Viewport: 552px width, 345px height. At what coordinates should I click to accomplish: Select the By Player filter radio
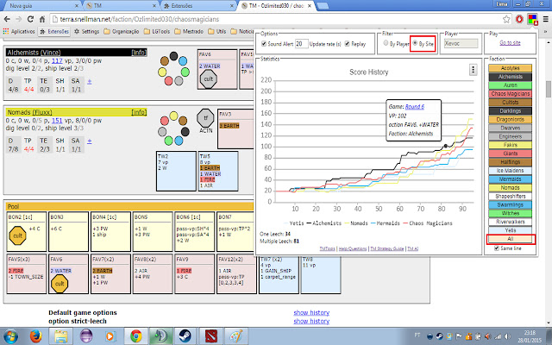pos(386,43)
